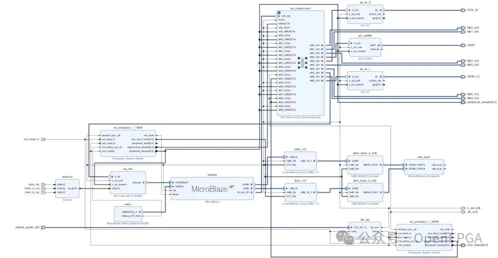Expand the DLMB interface on MicroBlaze
Image resolution: width=498 pixels, height=258 pixels.
[251, 184]
